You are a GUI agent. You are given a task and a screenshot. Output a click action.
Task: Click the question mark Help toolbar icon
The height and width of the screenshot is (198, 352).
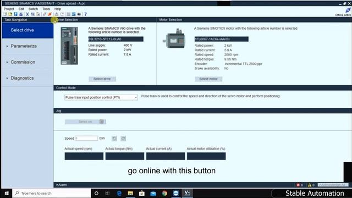click(x=85, y=14)
